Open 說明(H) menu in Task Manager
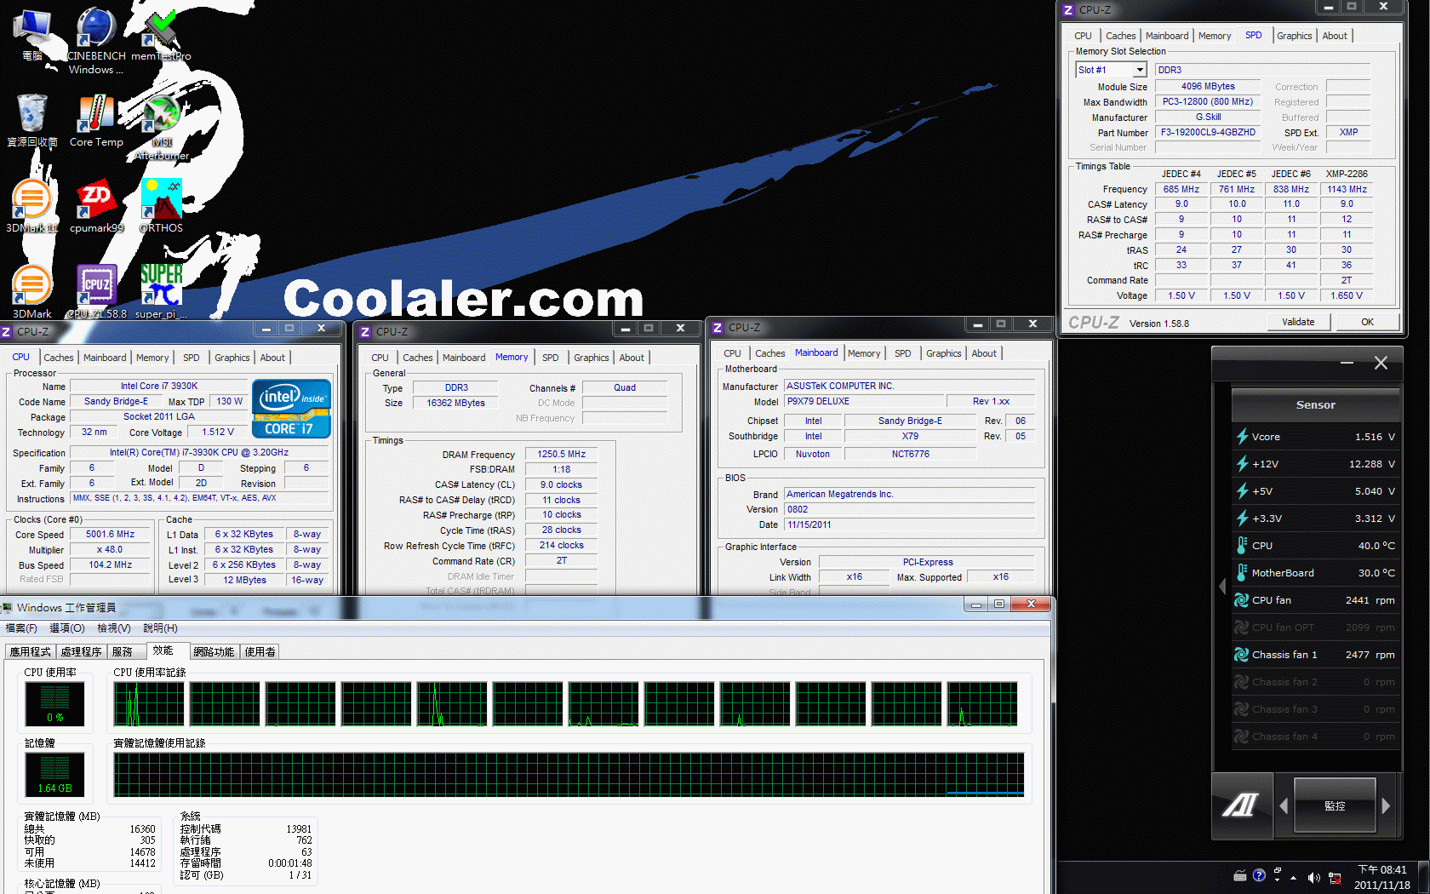 tap(161, 628)
